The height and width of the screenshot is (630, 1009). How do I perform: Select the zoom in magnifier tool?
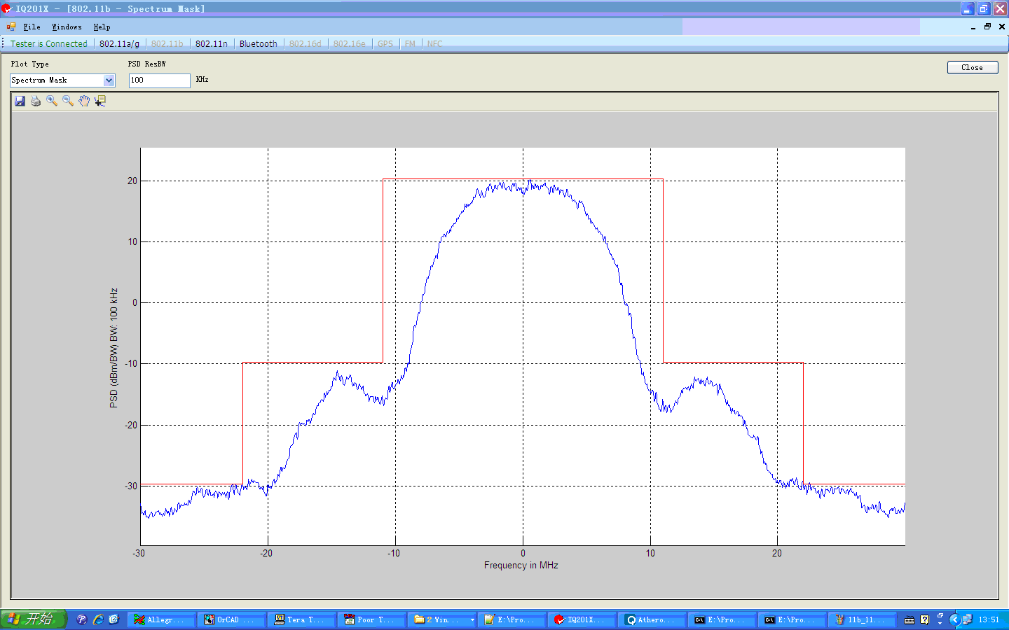(x=52, y=101)
